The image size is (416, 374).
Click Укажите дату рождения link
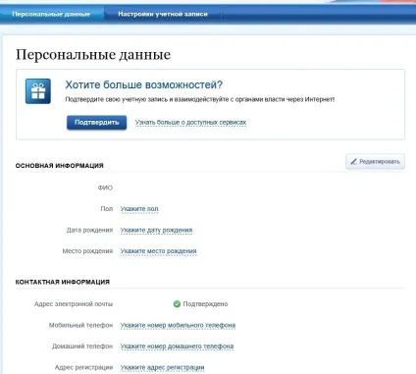pos(156,230)
